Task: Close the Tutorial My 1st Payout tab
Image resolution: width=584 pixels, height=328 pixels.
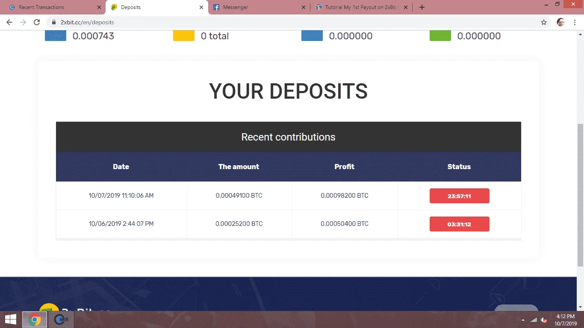Action: (x=406, y=7)
